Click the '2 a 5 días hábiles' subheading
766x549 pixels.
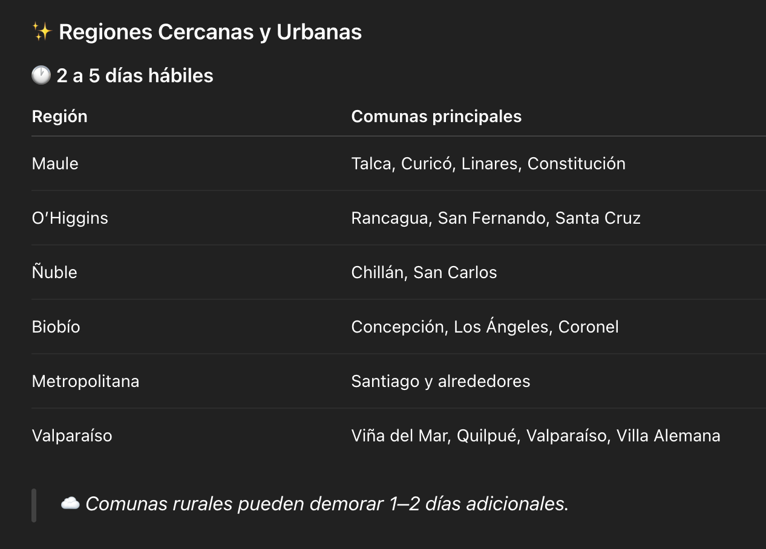click(134, 76)
